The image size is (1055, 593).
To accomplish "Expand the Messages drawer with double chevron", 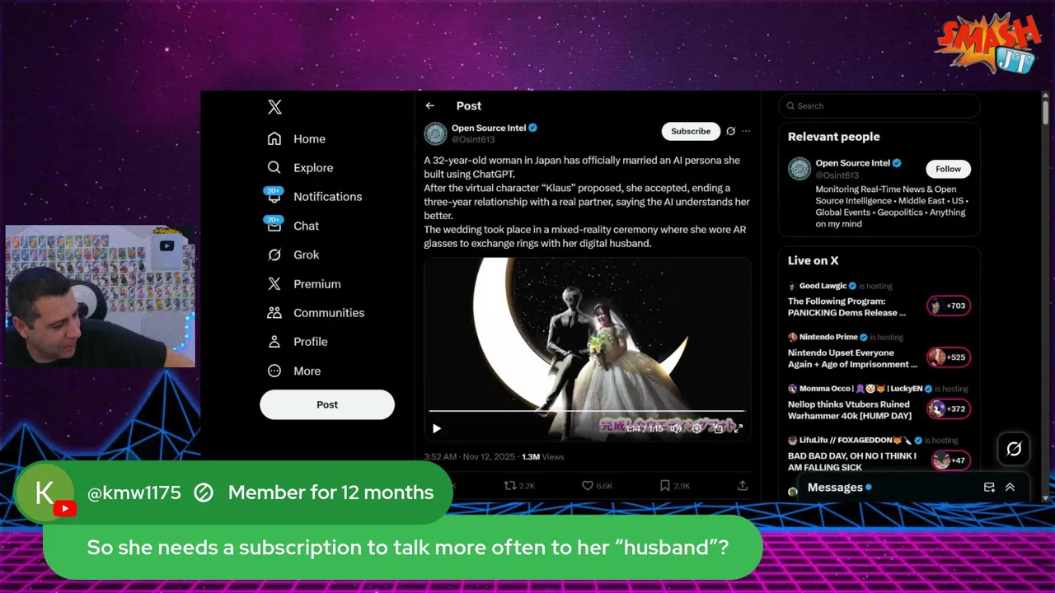I will (1010, 488).
